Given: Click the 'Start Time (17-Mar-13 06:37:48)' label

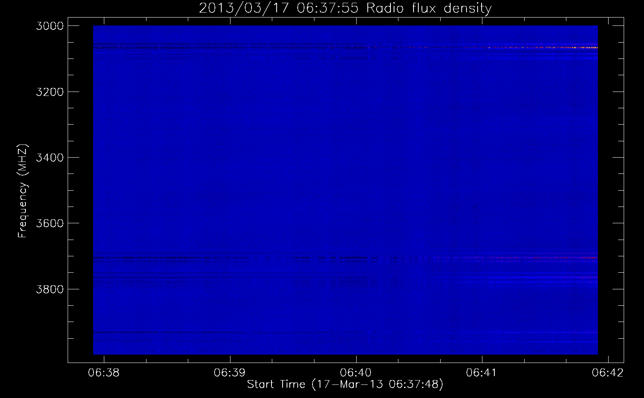Looking at the screenshot, I should coord(345,384).
